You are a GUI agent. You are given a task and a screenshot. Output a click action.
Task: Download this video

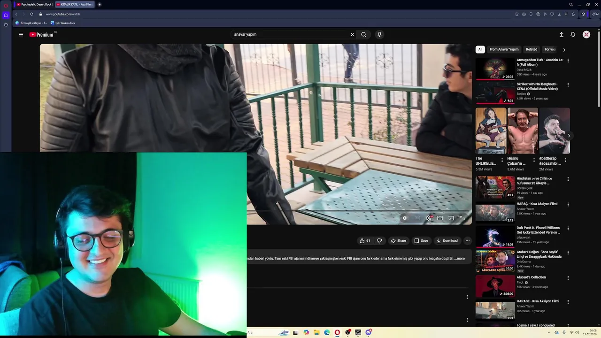447,241
